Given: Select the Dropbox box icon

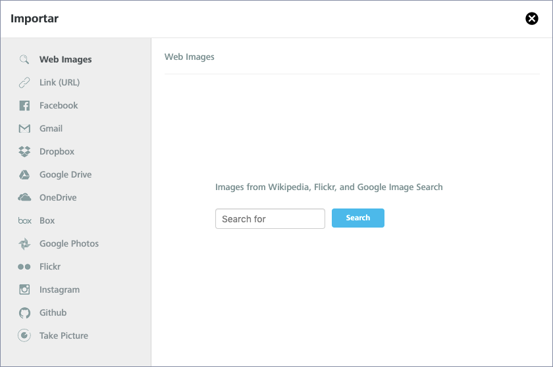Looking at the screenshot, I should click(24, 151).
